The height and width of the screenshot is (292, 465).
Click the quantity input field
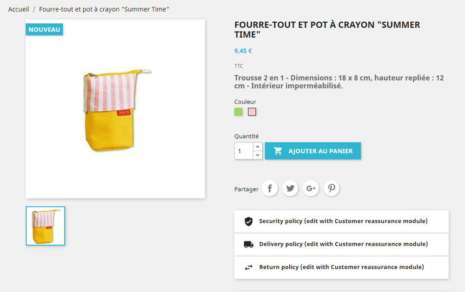click(x=244, y=151)
